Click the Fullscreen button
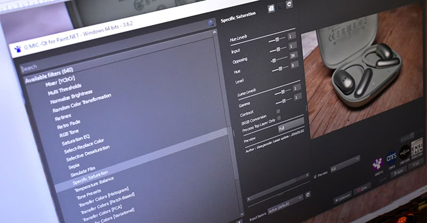 pyautogui.click(x=342, y=198)
